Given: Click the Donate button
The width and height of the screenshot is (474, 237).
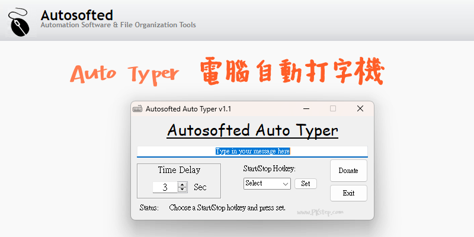Looking at the screenshot, I should (x=348, y=171).
